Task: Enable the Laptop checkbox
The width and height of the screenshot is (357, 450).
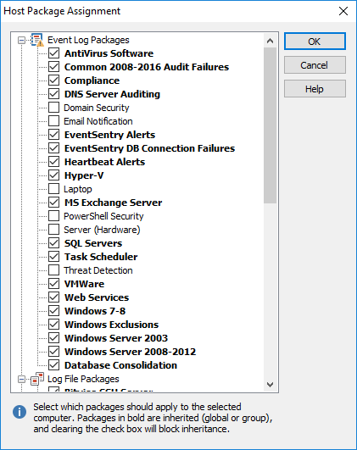Action: tap(54, 189)
